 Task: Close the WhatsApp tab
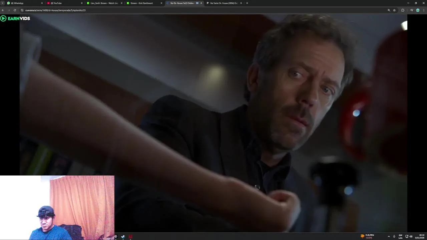click(x=42, y=3)
